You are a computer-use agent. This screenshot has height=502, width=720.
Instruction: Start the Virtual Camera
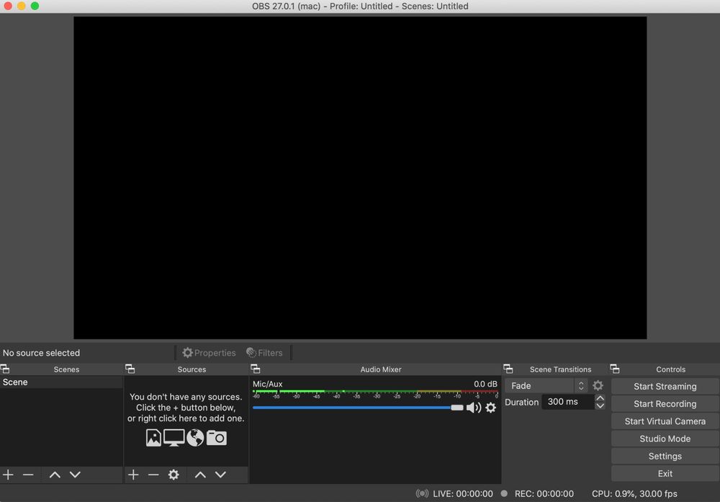click(x=663, y=421)
